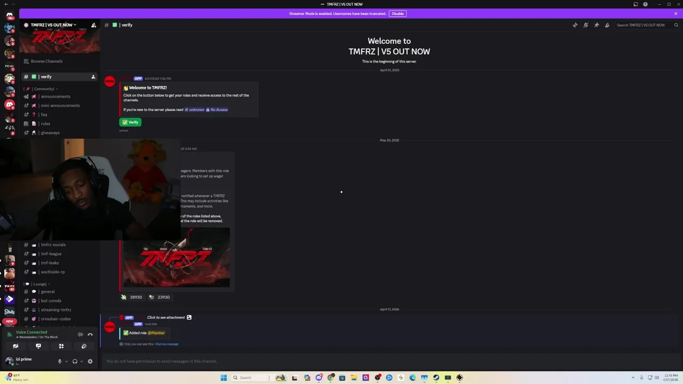Open the bot-cmnds channel
Screen dimensions: 683x384
pos(59,301)
